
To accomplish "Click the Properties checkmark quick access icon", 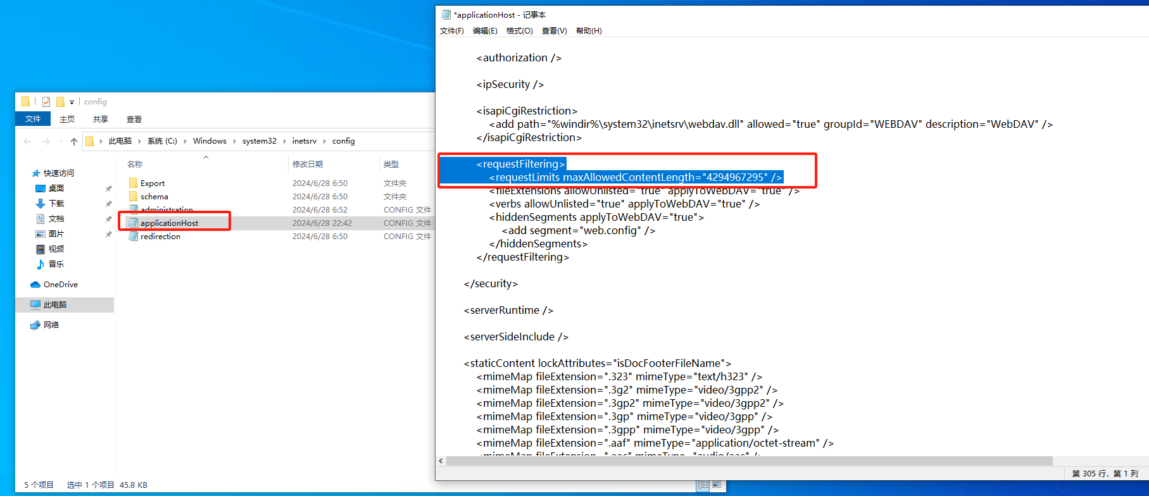I will pos(46,101).
